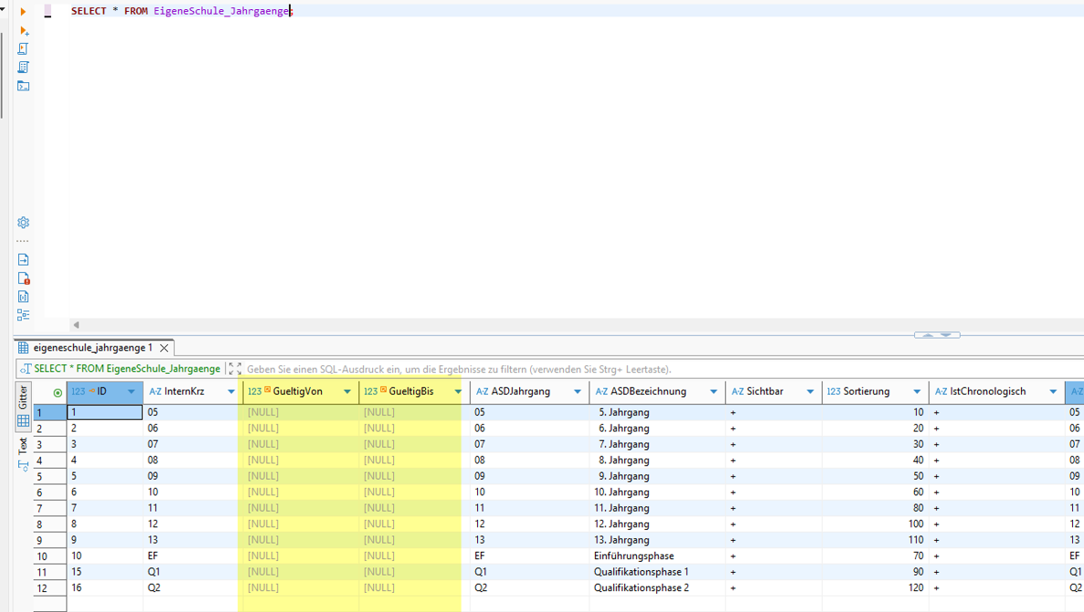Run the SQL statement with the execute arrow
1084x612 pixels.
24,12
